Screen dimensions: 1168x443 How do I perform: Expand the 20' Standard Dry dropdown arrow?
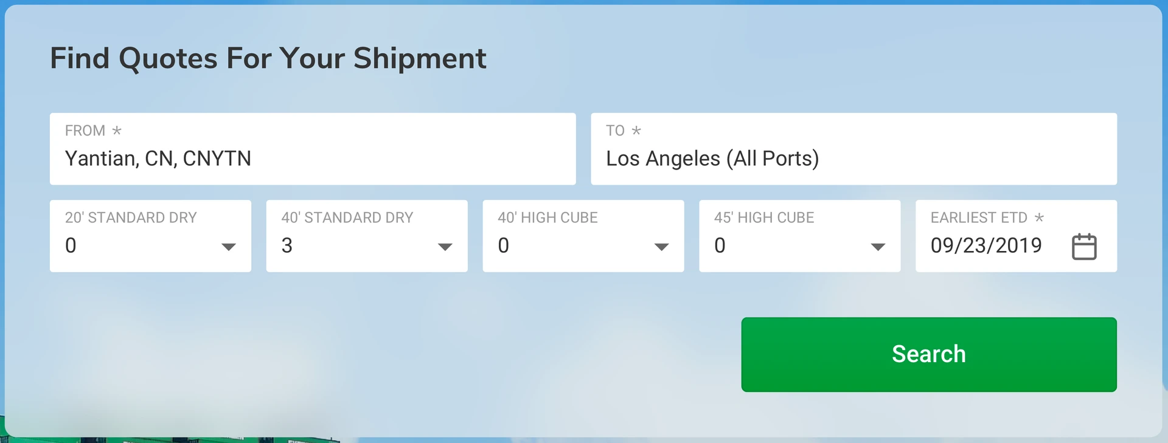point(228,247)
